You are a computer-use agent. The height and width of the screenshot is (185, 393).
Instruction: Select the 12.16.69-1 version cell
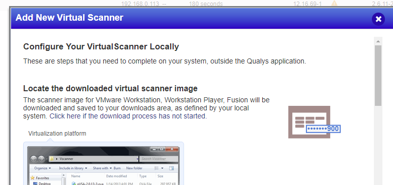pos(307,4)
